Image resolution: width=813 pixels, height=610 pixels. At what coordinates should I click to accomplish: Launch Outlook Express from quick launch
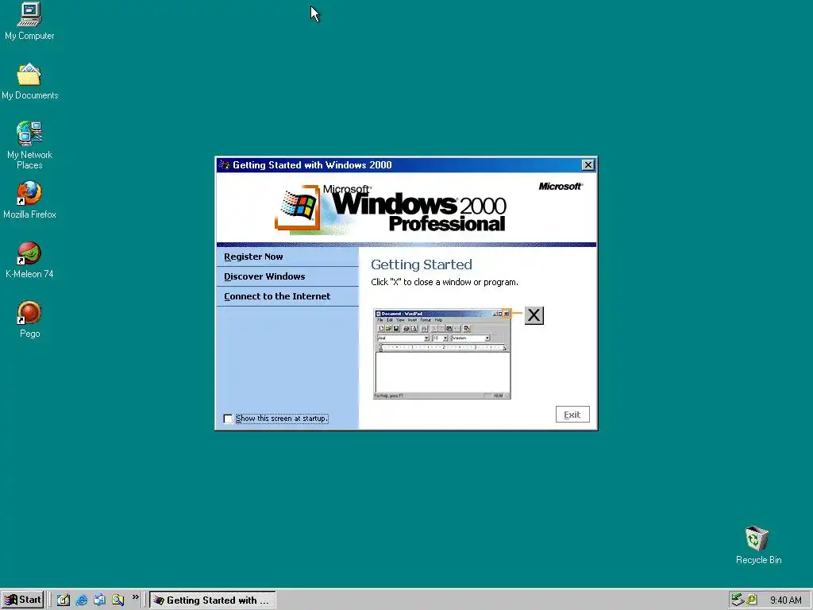(x=99, y=600)
